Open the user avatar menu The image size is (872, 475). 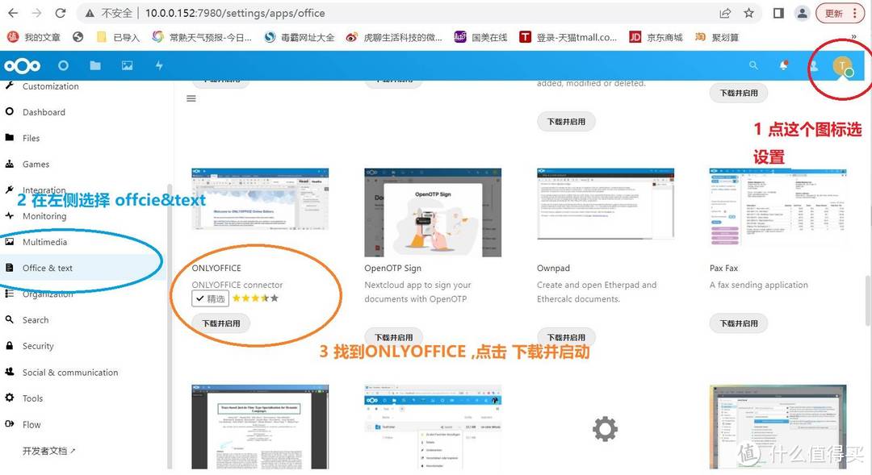coord(842,66)
